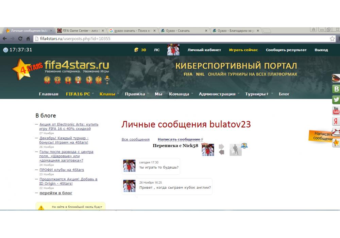Switch to the FIFA Game Center tab
Screen dimensions: 340x238
pyautogui.click(x=80, y=31)
